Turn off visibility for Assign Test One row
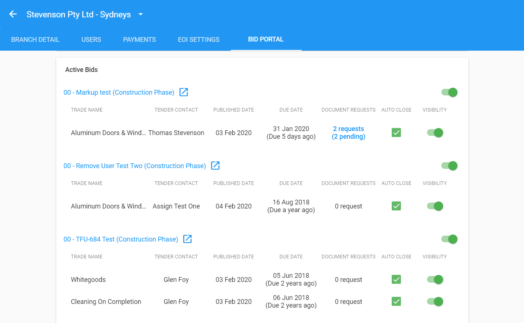Viewport: 524px width, 323px height. (x=435, y=206)
